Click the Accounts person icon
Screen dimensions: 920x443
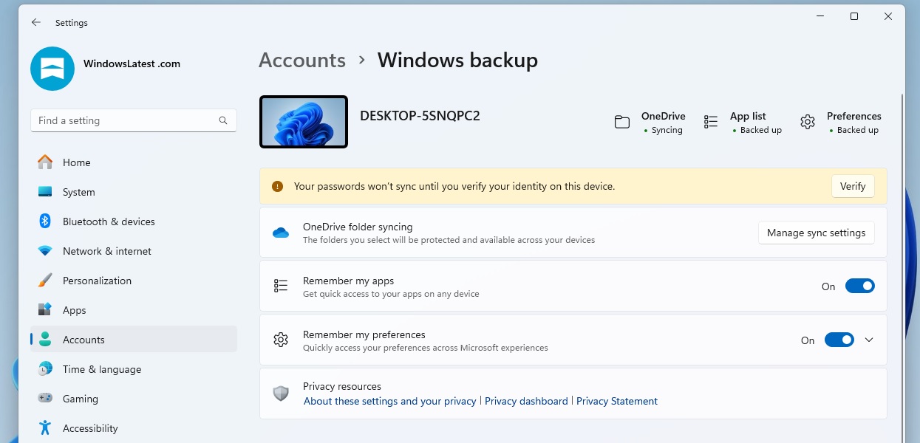45,340
